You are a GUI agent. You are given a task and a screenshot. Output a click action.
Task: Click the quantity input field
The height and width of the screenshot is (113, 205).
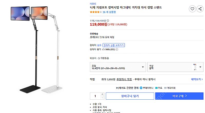[95, 96]
